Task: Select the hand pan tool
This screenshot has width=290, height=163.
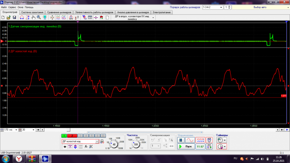Action: point(33,18)
